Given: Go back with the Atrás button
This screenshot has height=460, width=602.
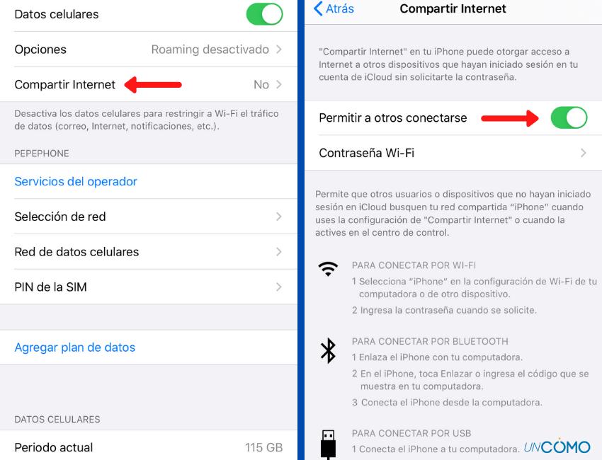Looking at the screenshot, I should [x=334, y=8].
